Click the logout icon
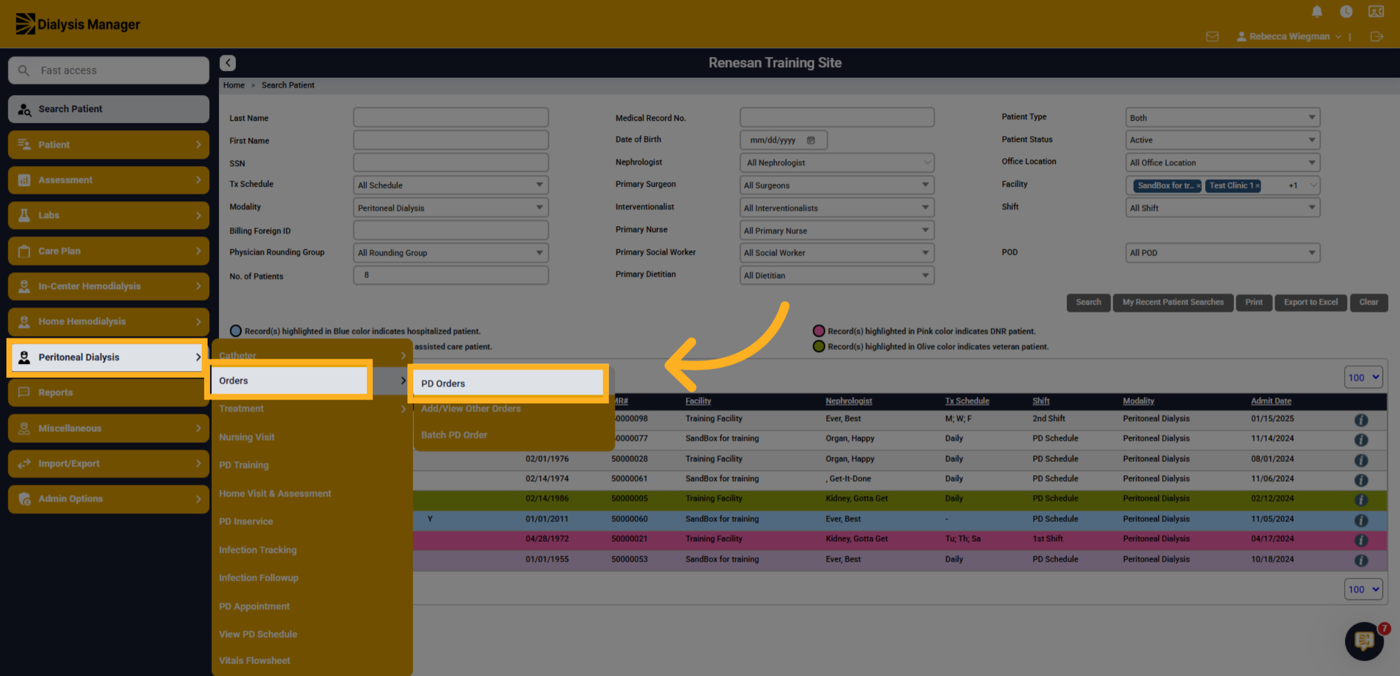 pyautogui.click(x=1377, y=36)
